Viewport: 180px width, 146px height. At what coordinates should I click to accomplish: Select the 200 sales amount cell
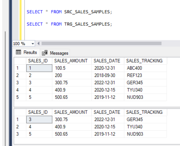coord(58,75)
